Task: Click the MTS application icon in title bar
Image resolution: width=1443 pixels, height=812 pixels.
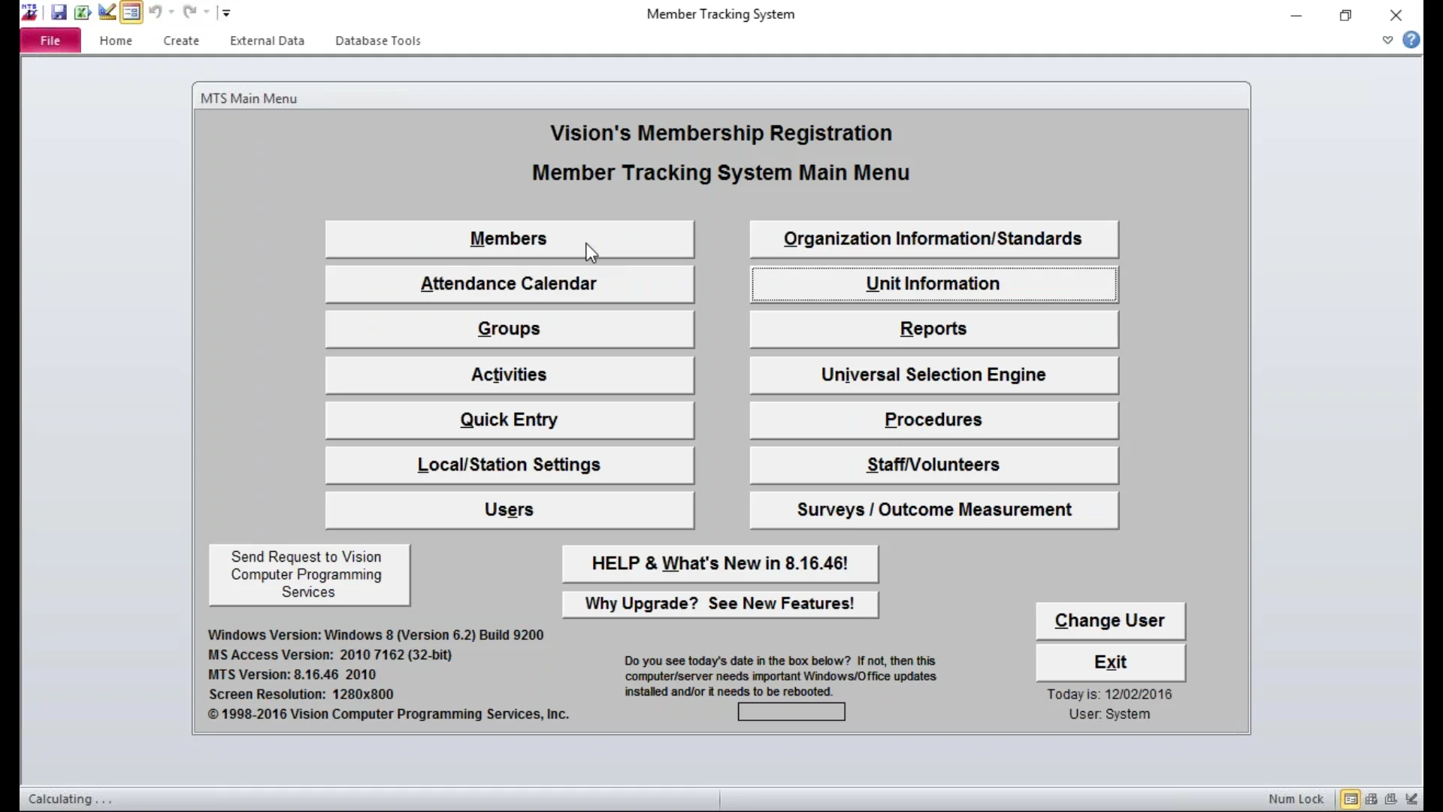Action: pos(29,12)
